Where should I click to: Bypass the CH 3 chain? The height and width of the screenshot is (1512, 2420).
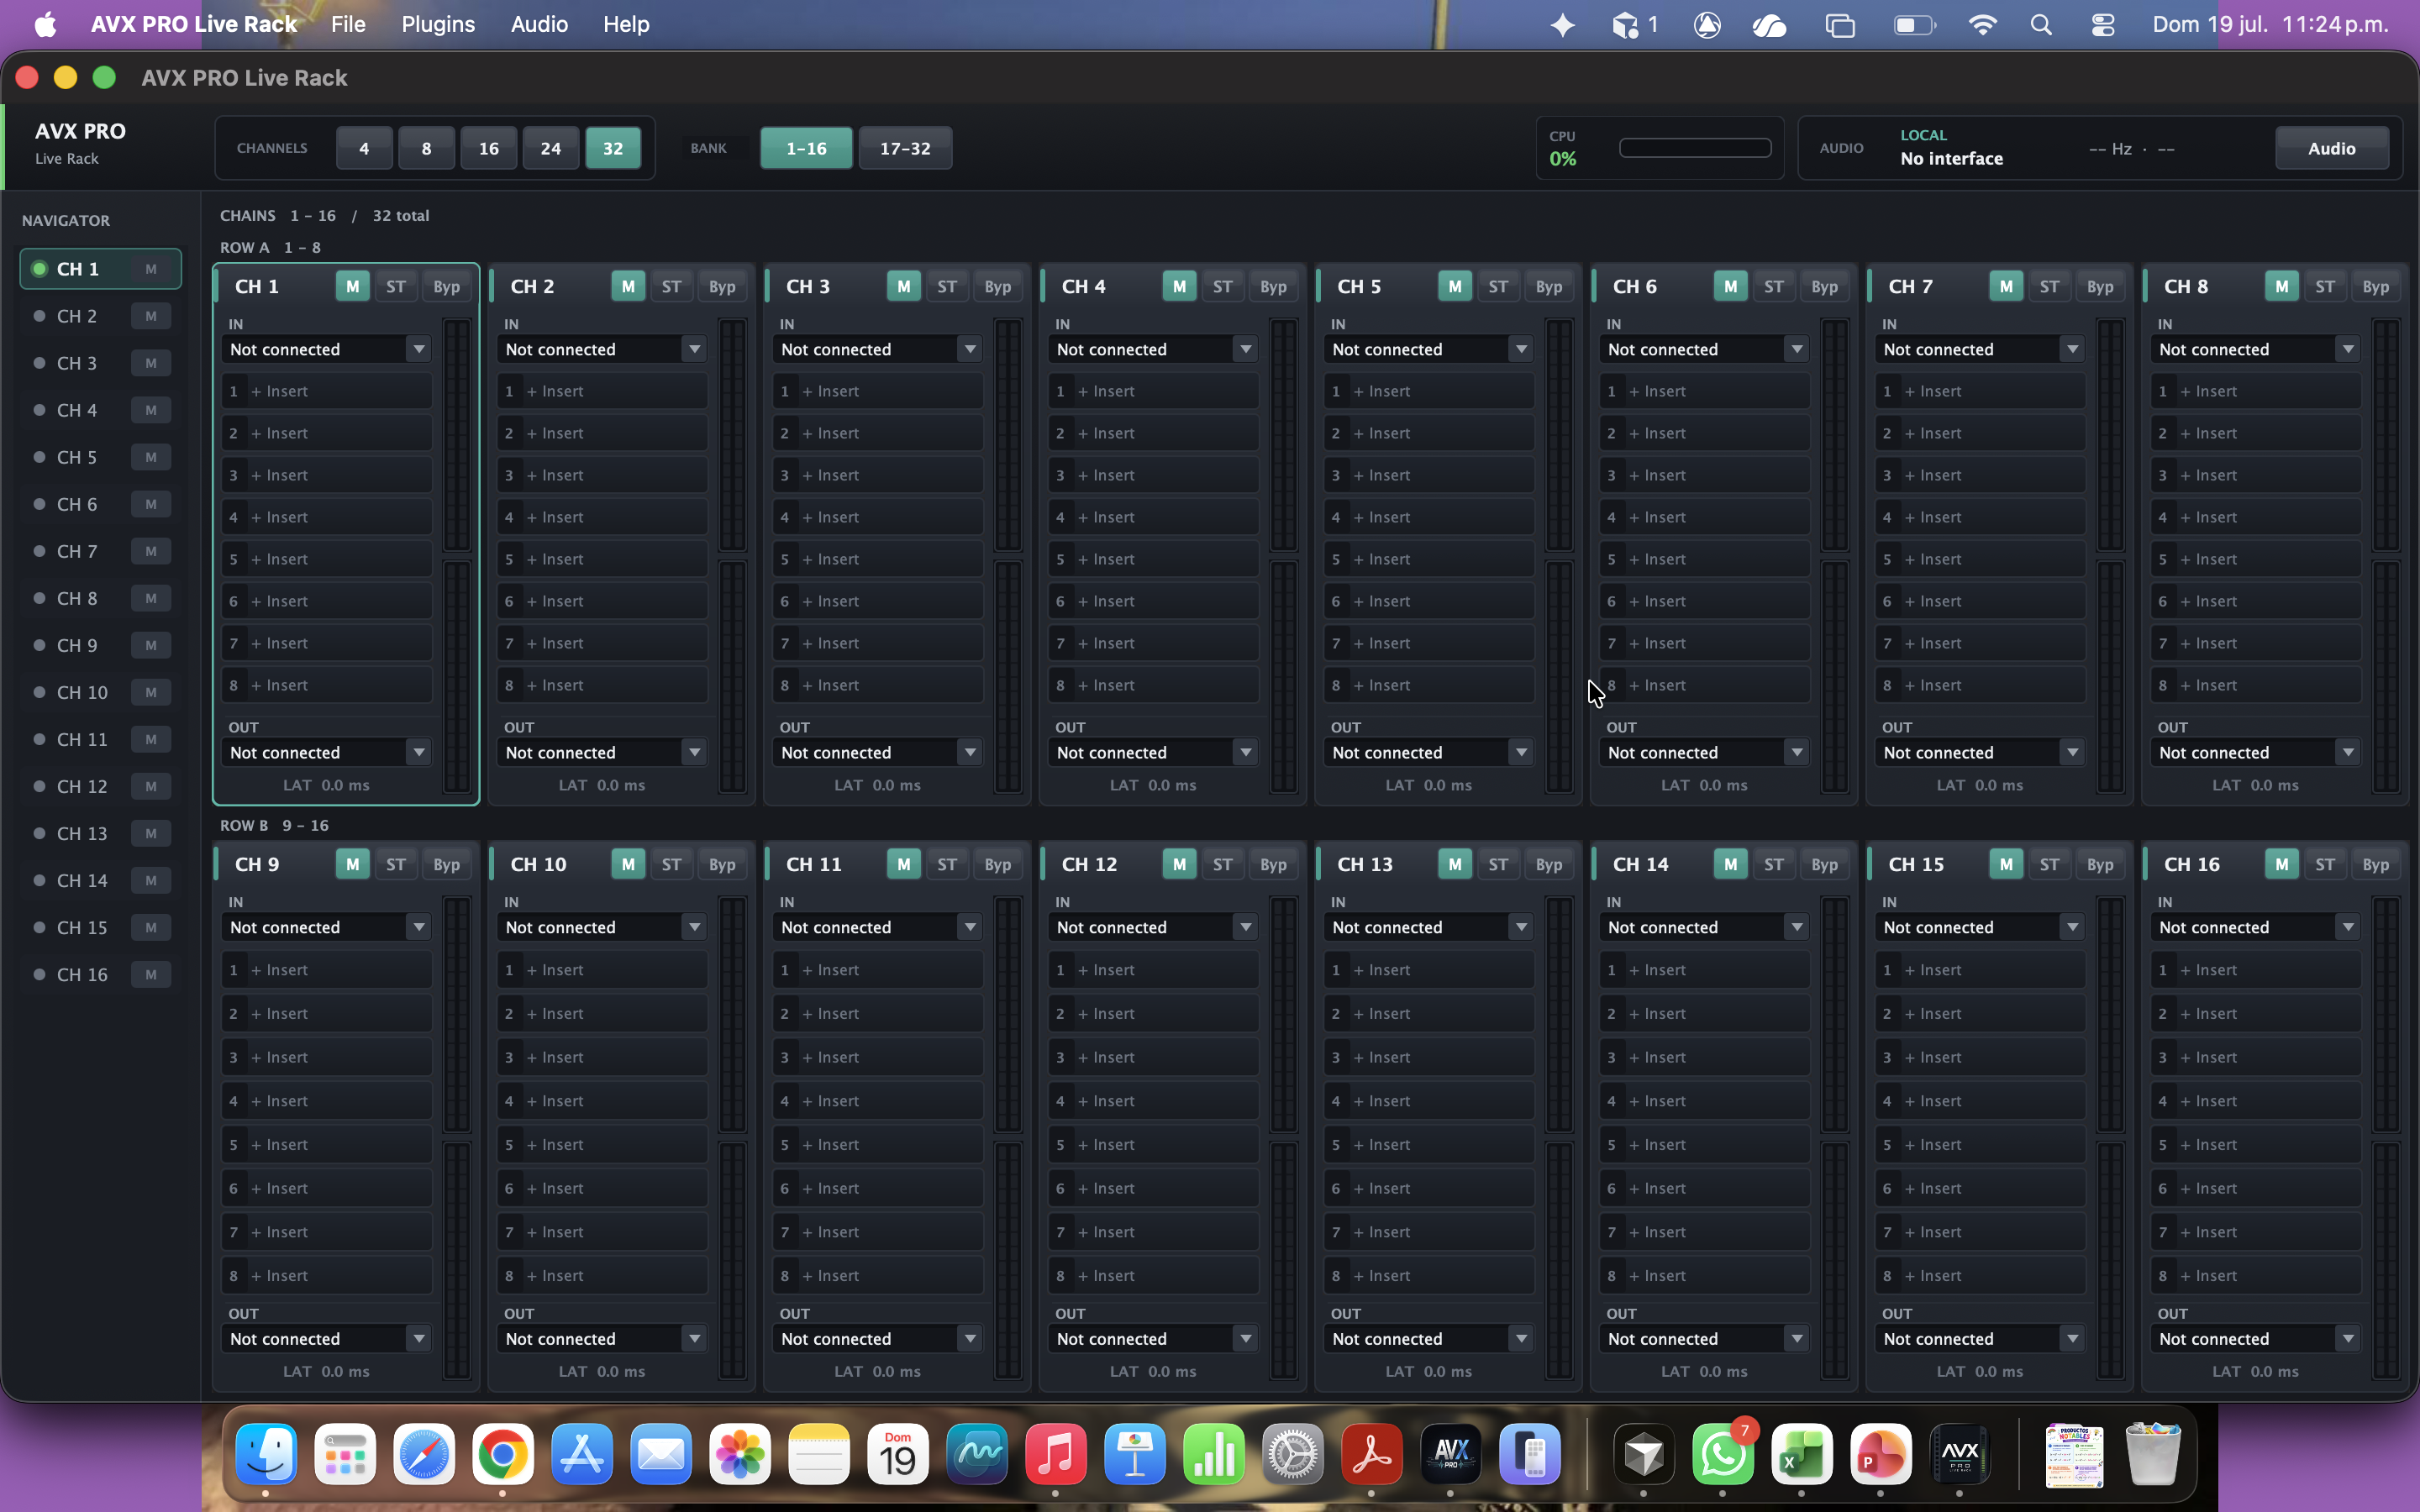click(997, 286)
